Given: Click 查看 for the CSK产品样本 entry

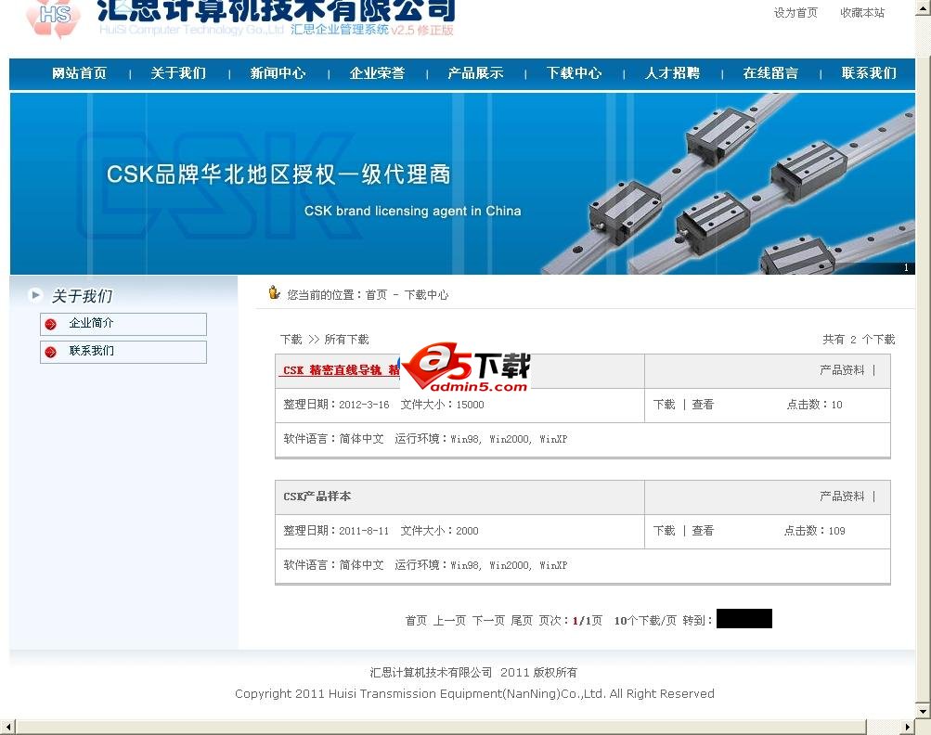Looking at the screenshot, I should click(x=703, y=531).
